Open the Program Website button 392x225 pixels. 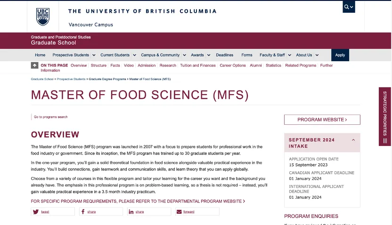pos(322,120)
